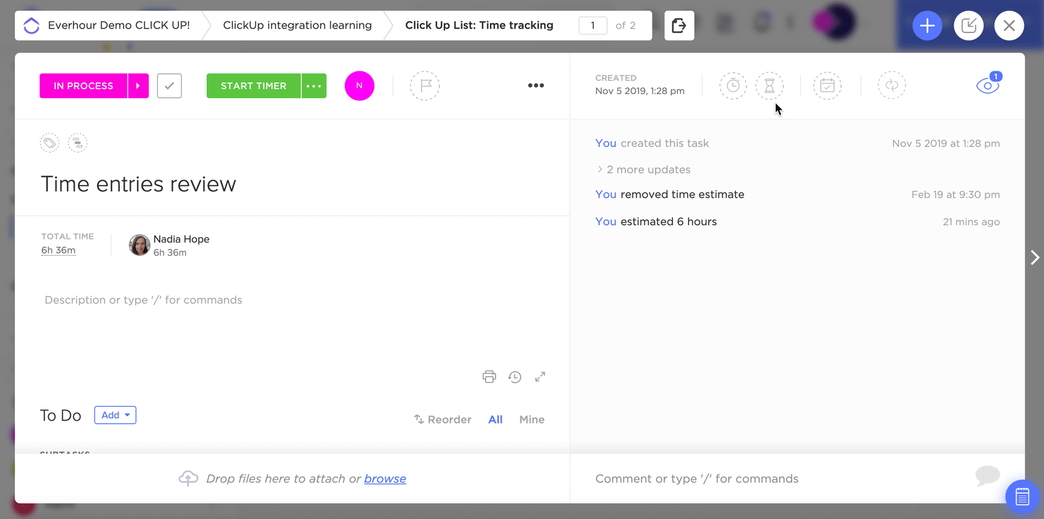The width and height of the screenshot is (1044, 519).
Task: Add tags with the tag icon
Action: [49, 143]
